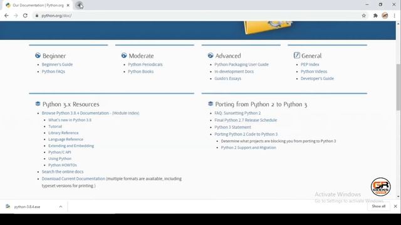
Task: Open the Python FAQs link
Action: click(53, 72)
